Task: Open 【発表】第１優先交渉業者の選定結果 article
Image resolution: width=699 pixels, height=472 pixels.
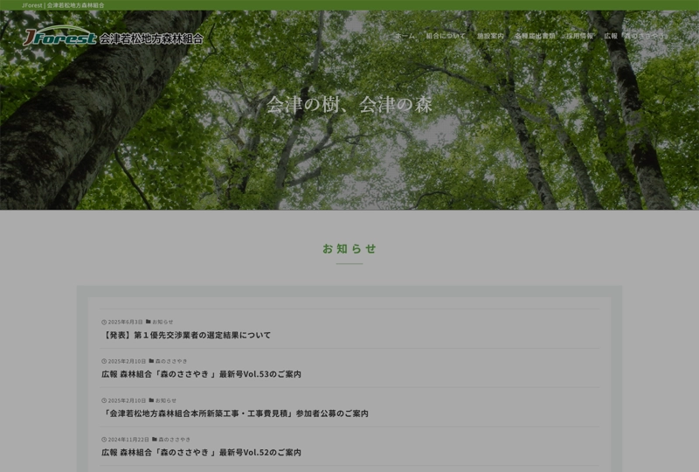Action: (x=186, y=335)
